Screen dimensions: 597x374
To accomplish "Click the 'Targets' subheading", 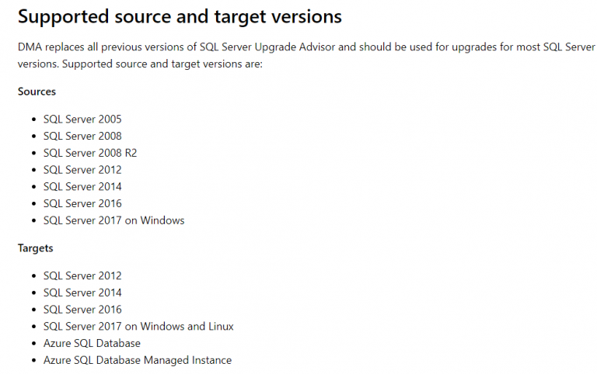I will pyautogui.click(x=36, y=248).
